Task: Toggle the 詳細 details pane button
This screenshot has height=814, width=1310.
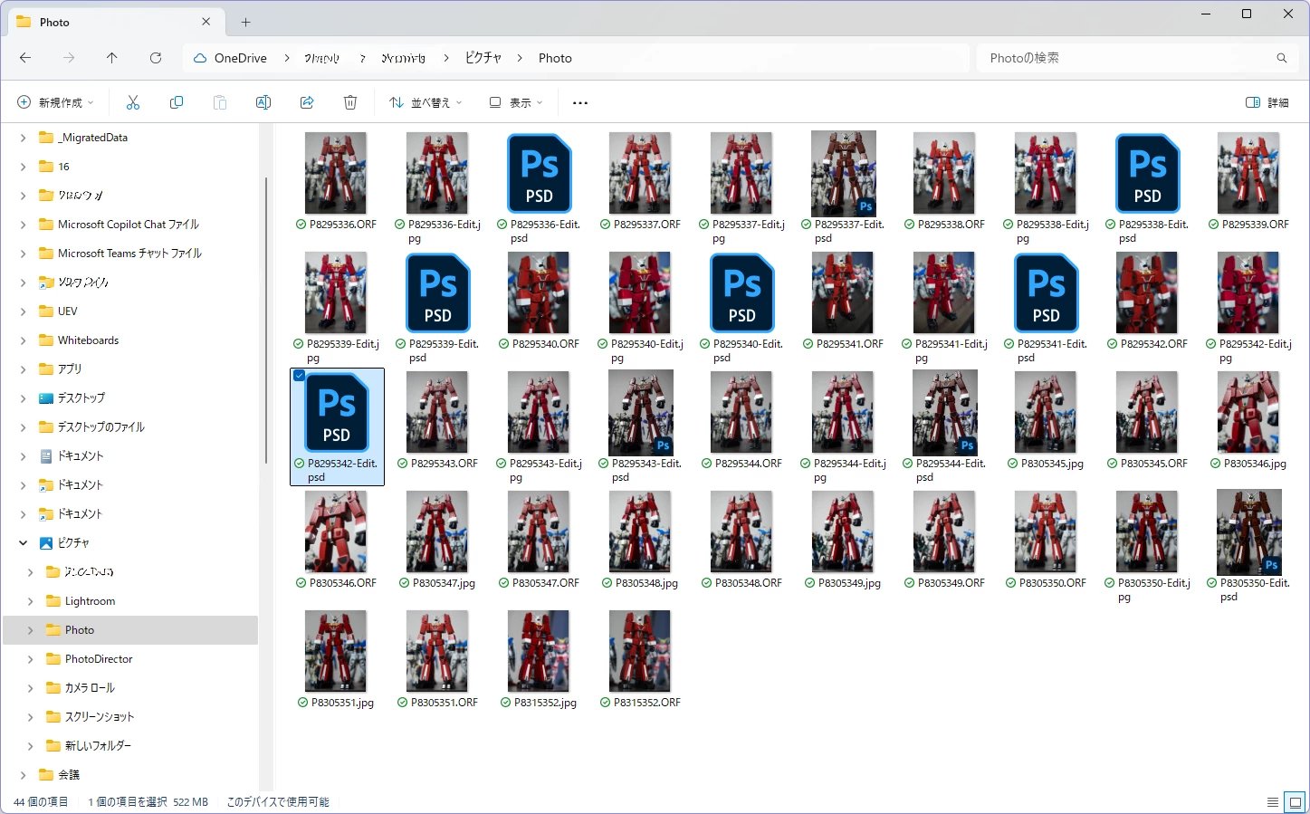Action: point(1267,102)
